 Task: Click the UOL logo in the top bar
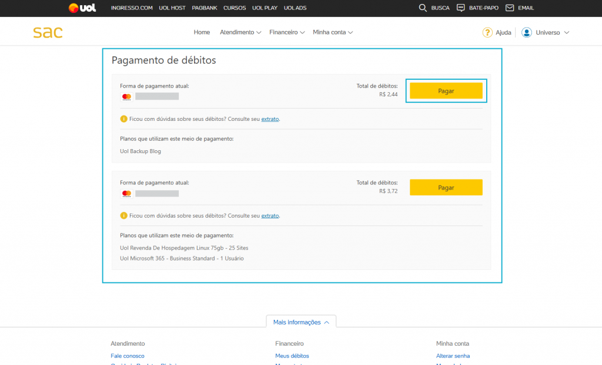coord(82,8)
